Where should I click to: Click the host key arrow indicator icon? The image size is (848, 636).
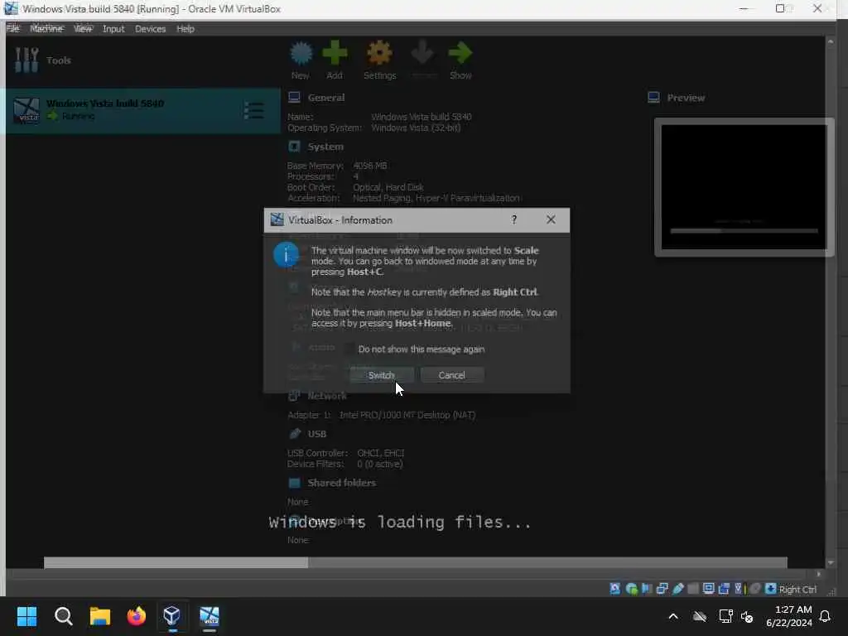pos(771,589)
